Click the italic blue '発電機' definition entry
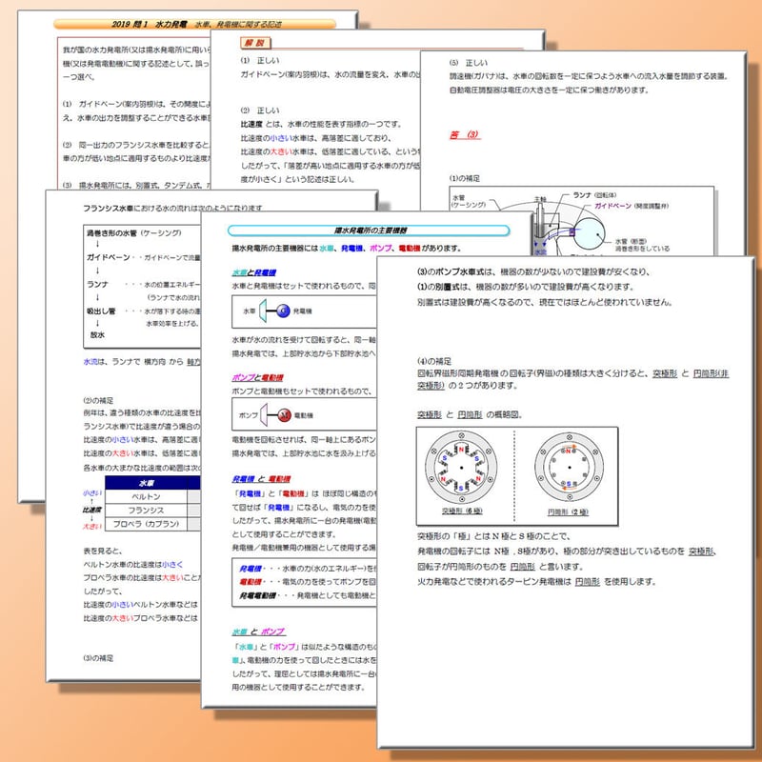Image resolution: width=762 pixels, height=762 pixels. (x=251, y=568)
